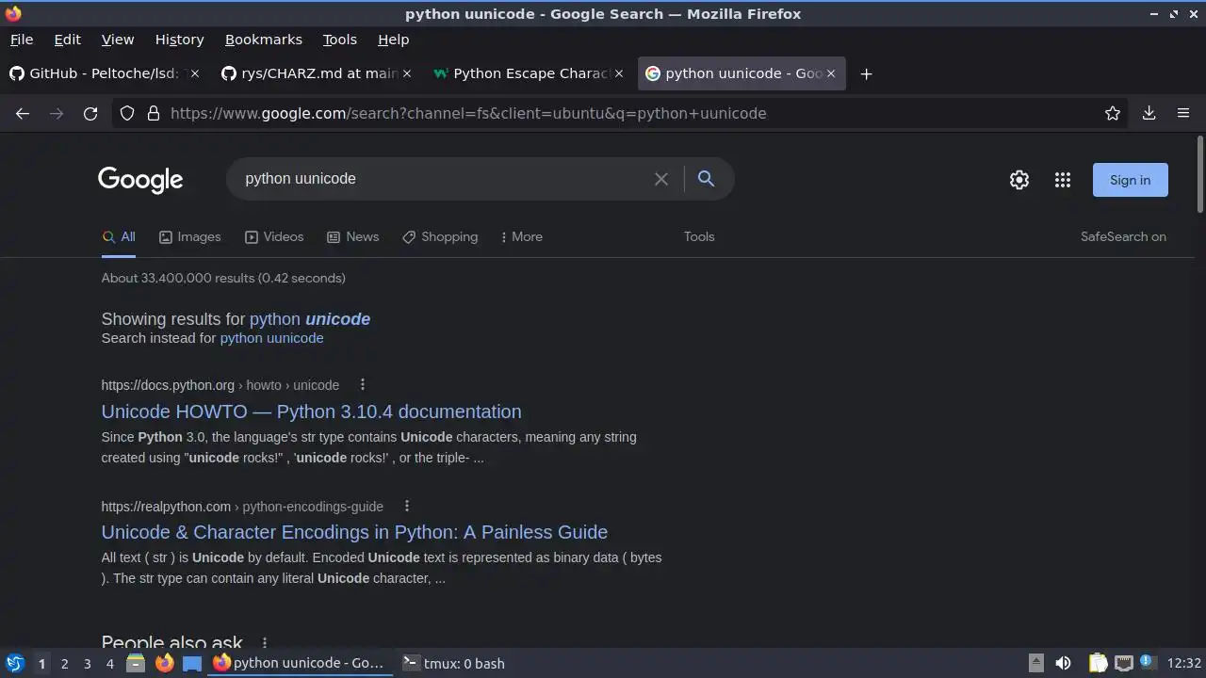Open the taskbar start menu icon

[x=15, y=663]
